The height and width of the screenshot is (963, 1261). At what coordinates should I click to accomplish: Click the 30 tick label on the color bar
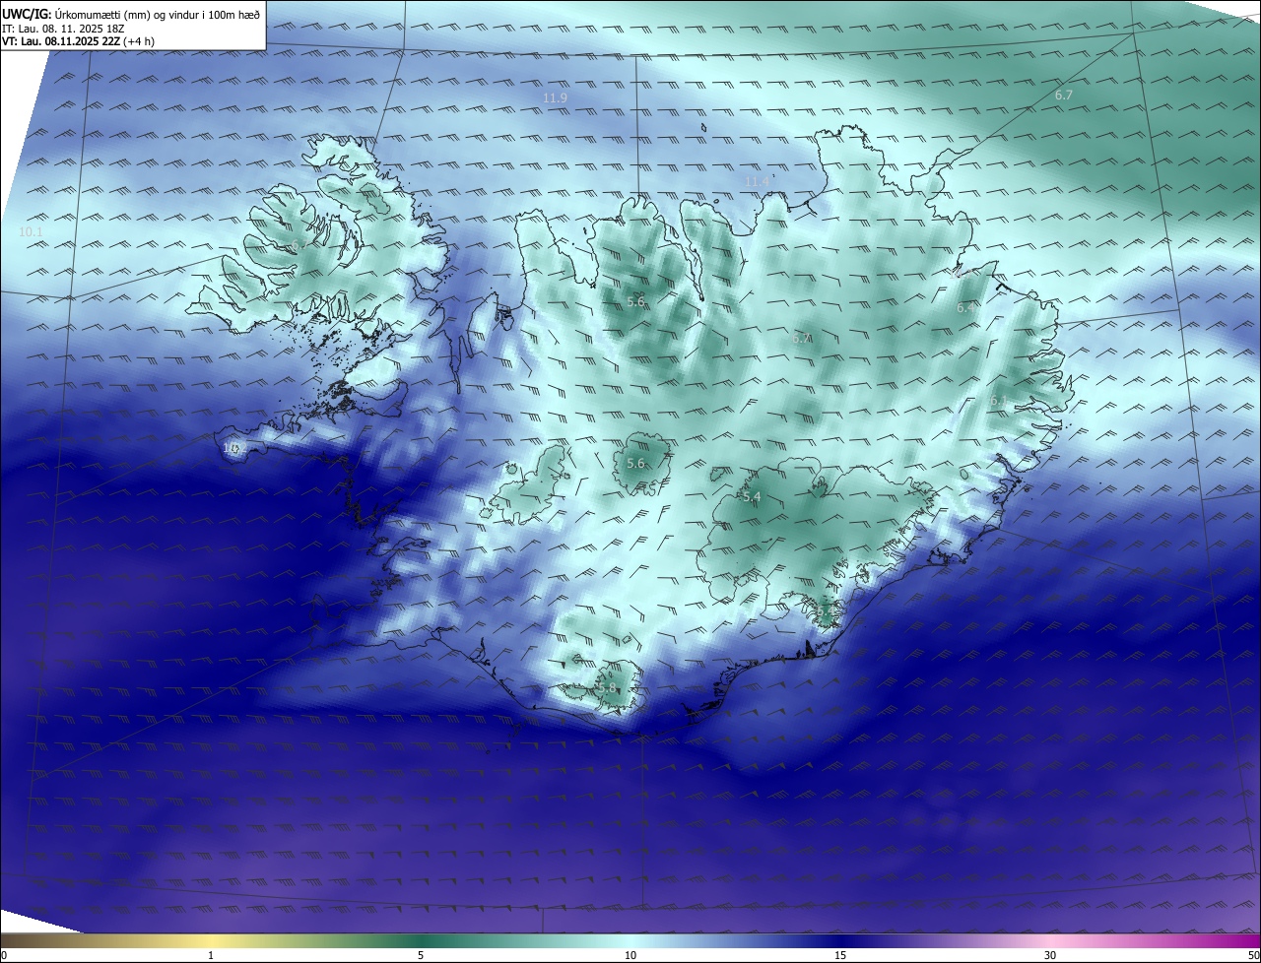[1050, 955]
